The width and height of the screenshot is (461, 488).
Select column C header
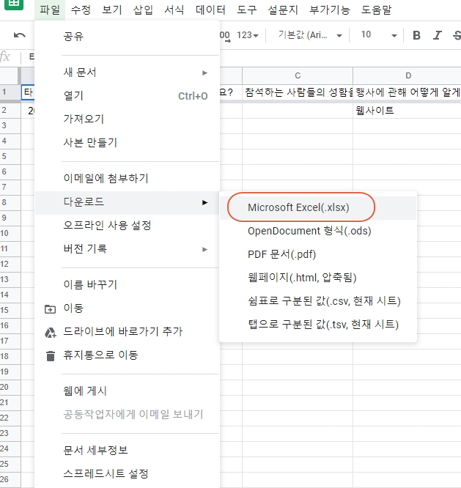[x=298, y=75]
